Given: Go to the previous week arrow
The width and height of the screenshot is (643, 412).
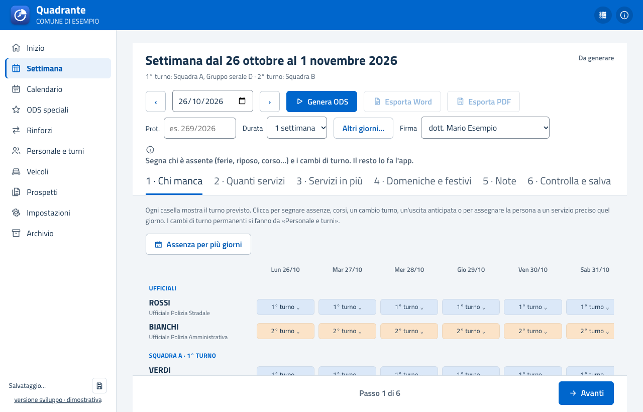Looking at the screenshot, I should pyautogui.click(x=156, y=101).
